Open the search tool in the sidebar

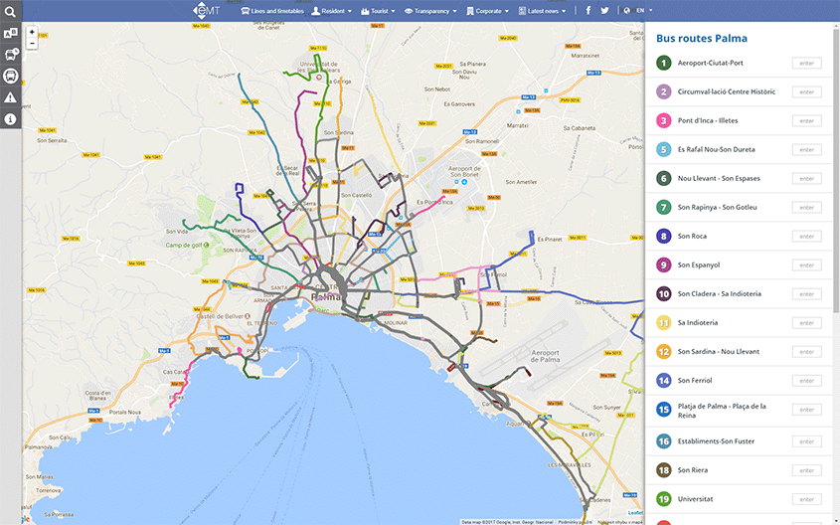[10, 11]
